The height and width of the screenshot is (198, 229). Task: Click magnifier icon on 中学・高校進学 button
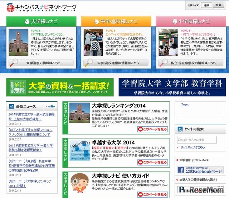(89, 63)
